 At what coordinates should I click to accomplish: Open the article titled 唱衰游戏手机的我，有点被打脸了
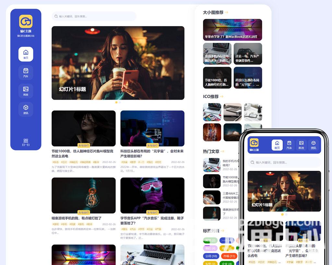[77, 218]
